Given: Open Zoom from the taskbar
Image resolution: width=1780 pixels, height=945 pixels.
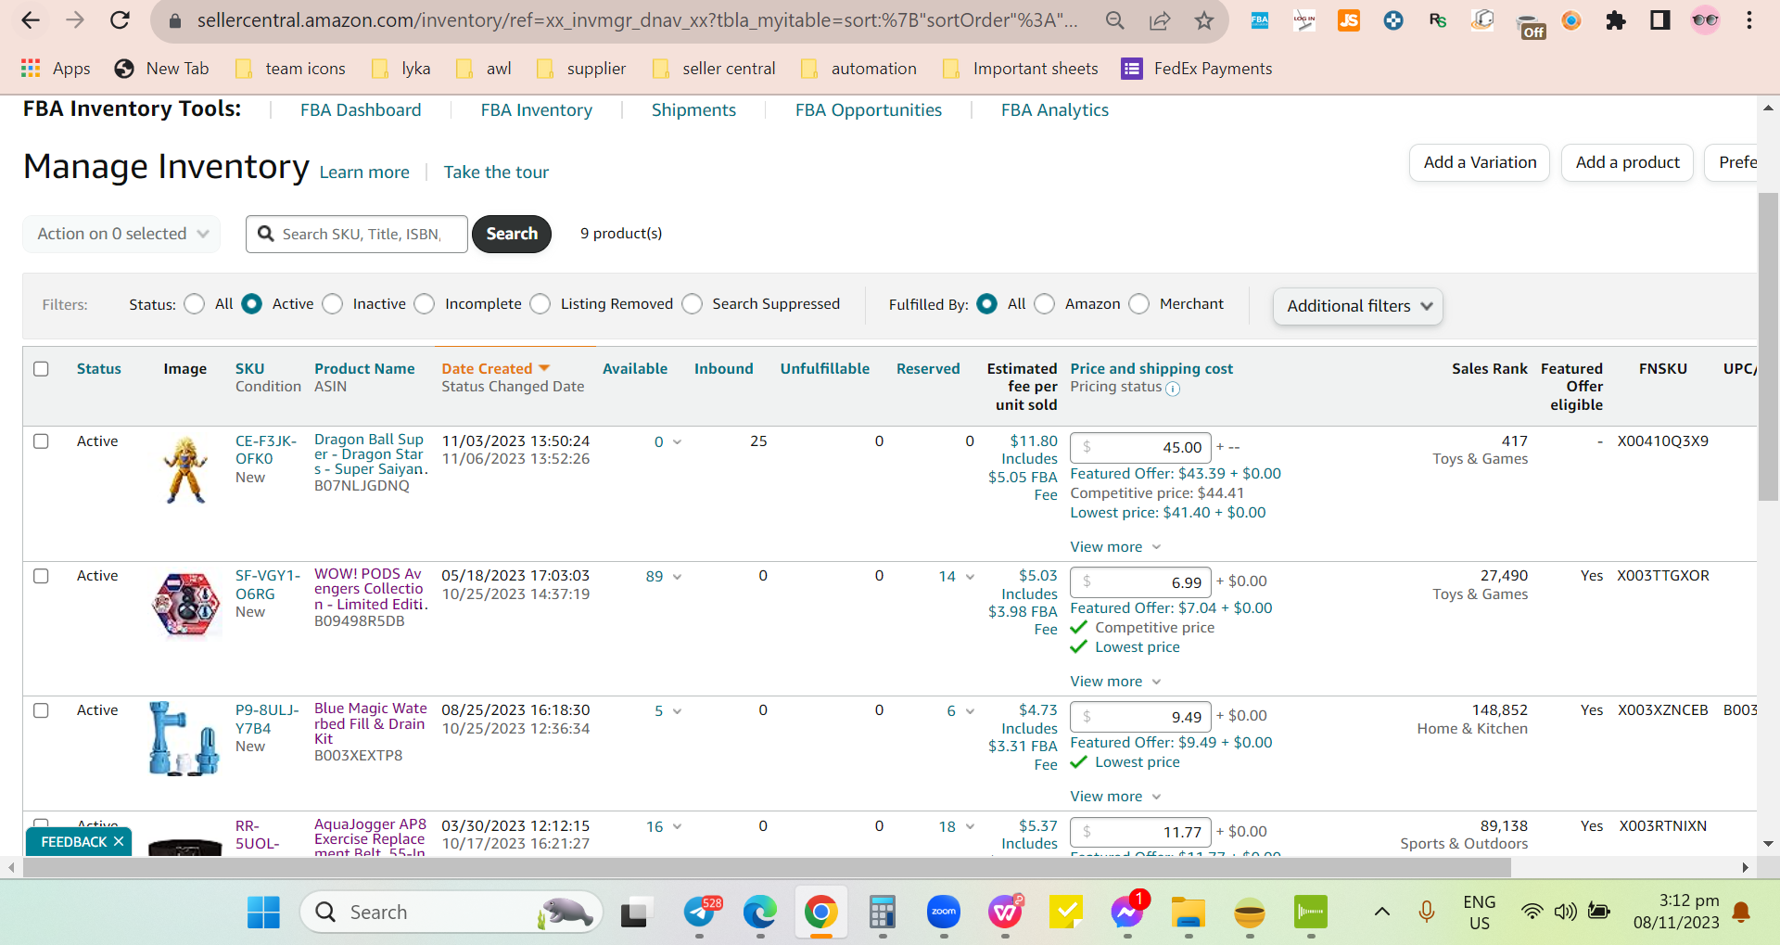Looking at the screenshot, I should click(x=944, y=913).
